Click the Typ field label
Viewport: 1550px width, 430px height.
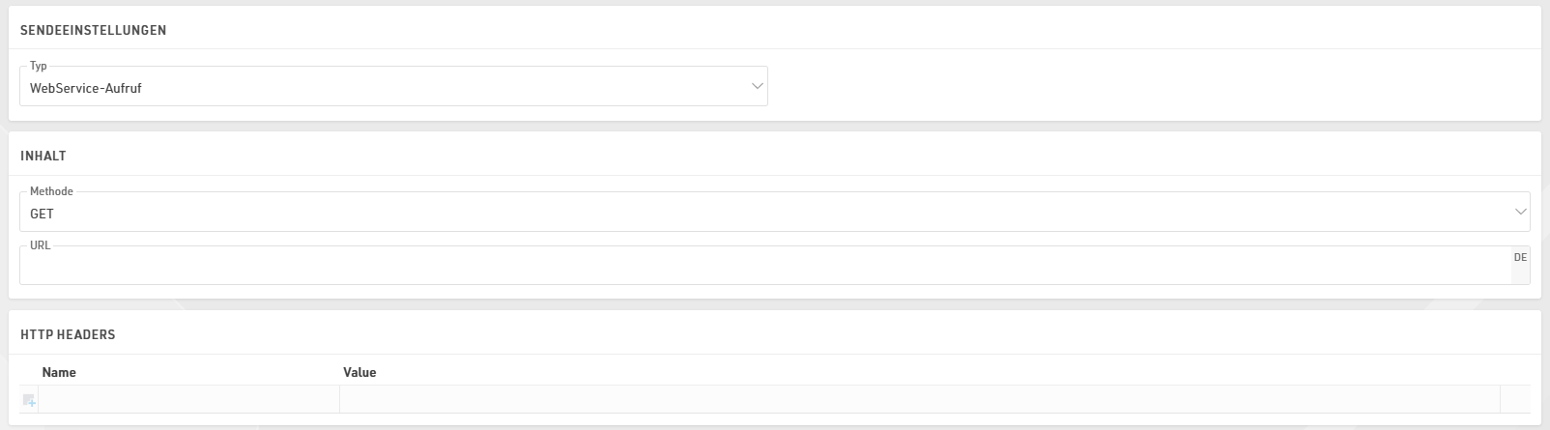click(39, 66)
